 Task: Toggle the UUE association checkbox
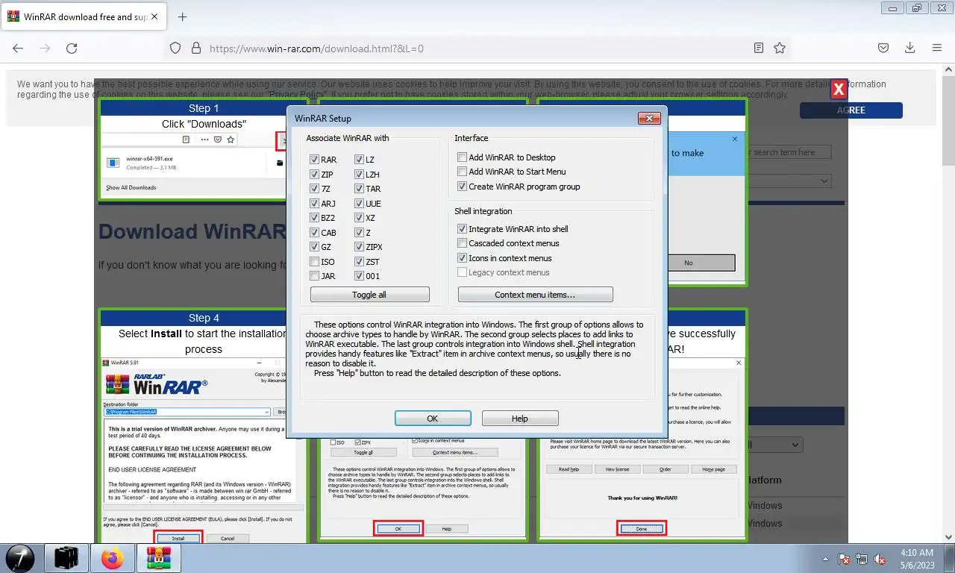[x=360, y=204]
